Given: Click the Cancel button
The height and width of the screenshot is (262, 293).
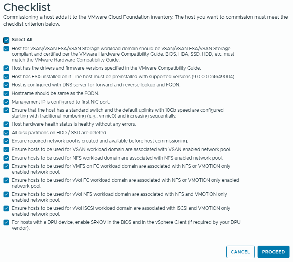Looking at the screenshot, I should [240, 252].
